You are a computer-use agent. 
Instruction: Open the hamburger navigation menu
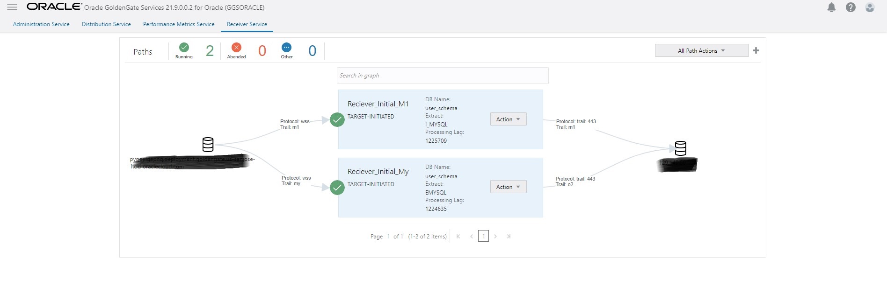tap(12, 7)
